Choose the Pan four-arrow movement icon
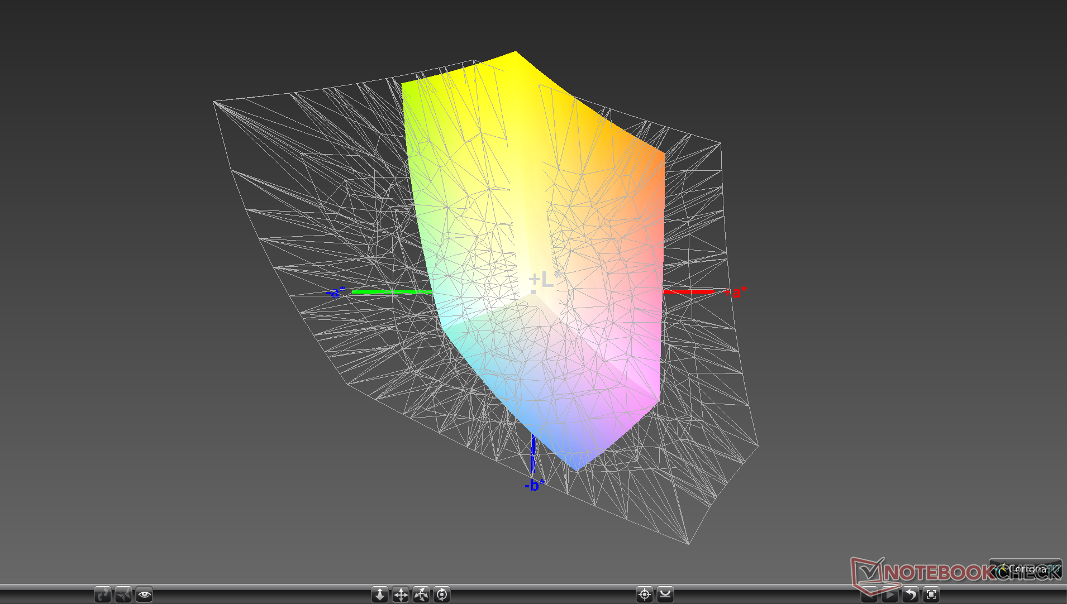1067x604 pixels. tap(401, 595)
